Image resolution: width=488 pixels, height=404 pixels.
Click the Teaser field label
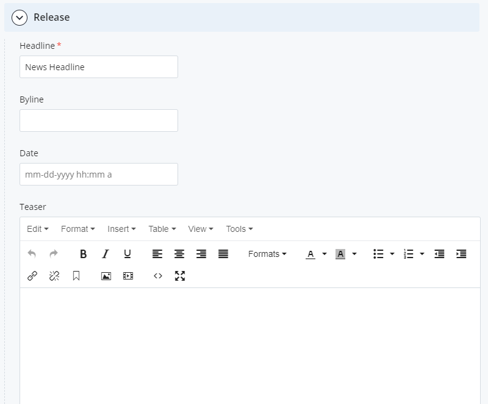coord(33,207)
